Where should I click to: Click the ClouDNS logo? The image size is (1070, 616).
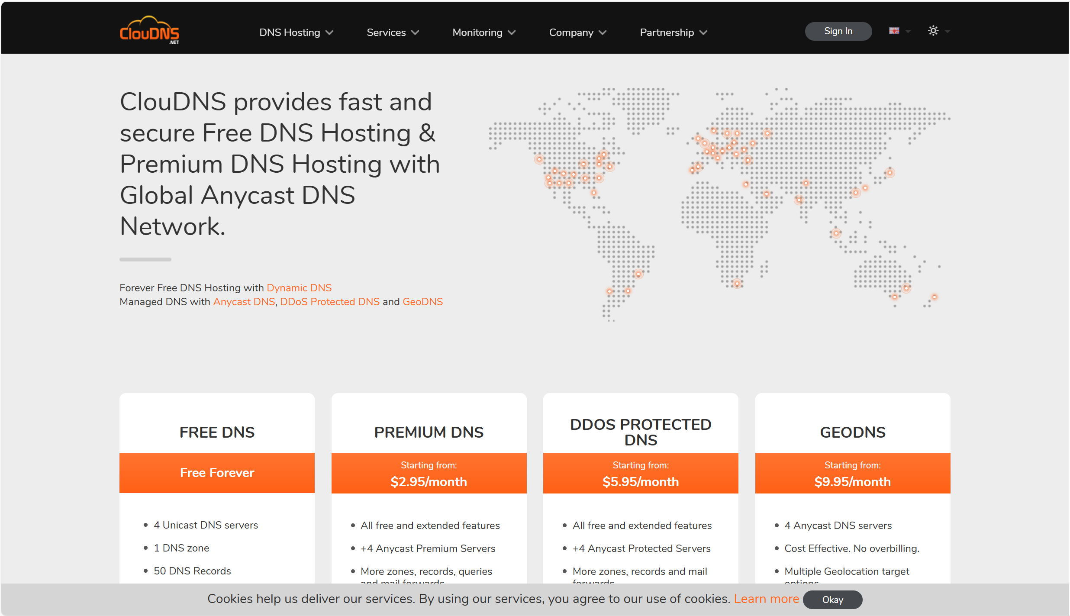point(149,30)
